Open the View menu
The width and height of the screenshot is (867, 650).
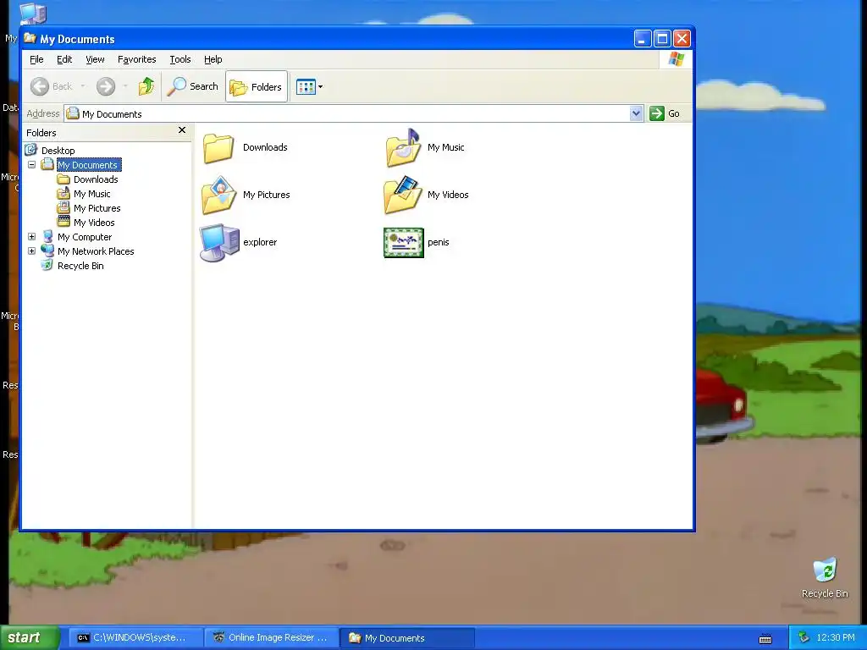point(95,59)
